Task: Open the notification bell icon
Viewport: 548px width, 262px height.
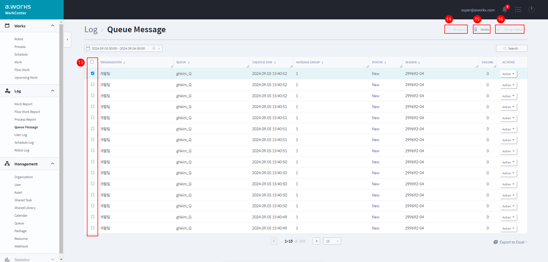Action: [x=505, y=10]
